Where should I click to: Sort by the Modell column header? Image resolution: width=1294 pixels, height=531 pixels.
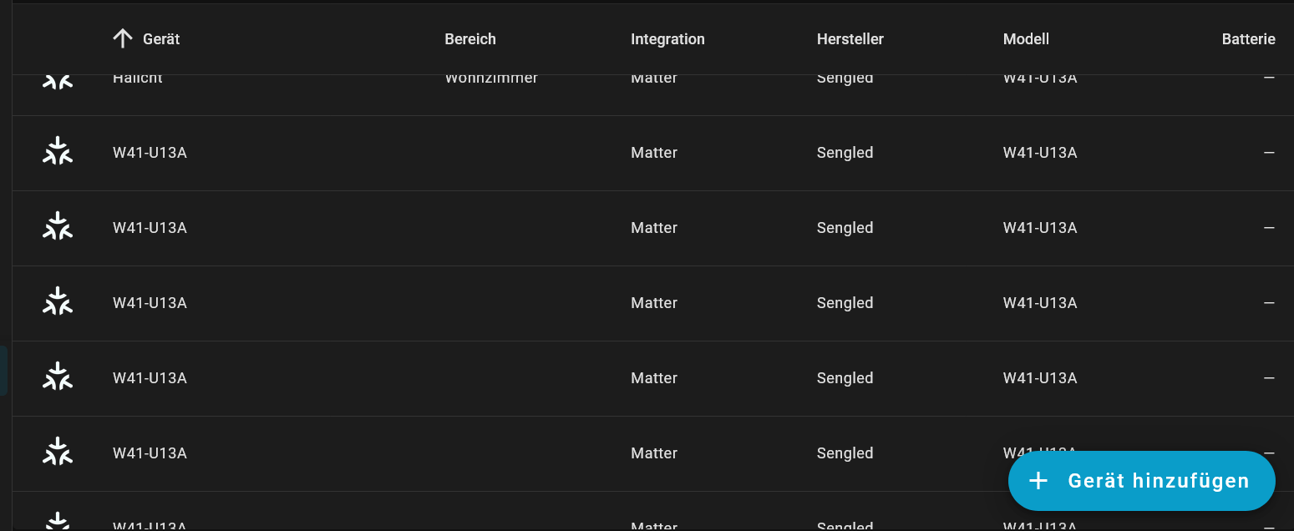point(1025,39)
